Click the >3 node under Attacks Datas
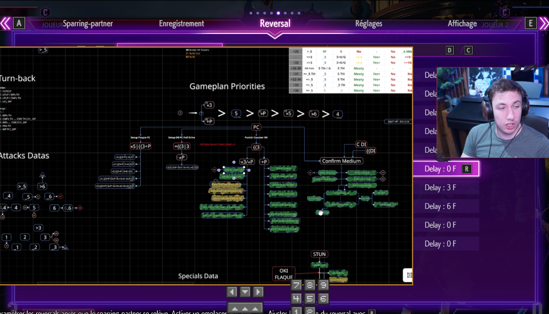549x314 pixels. (x=38, y=228)
